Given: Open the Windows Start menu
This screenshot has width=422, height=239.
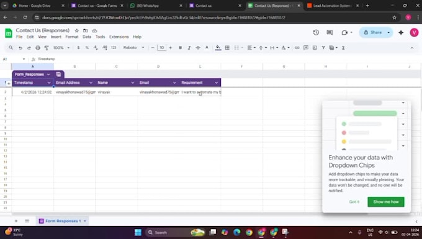Looking at the screenshot, I should (138, 232).
